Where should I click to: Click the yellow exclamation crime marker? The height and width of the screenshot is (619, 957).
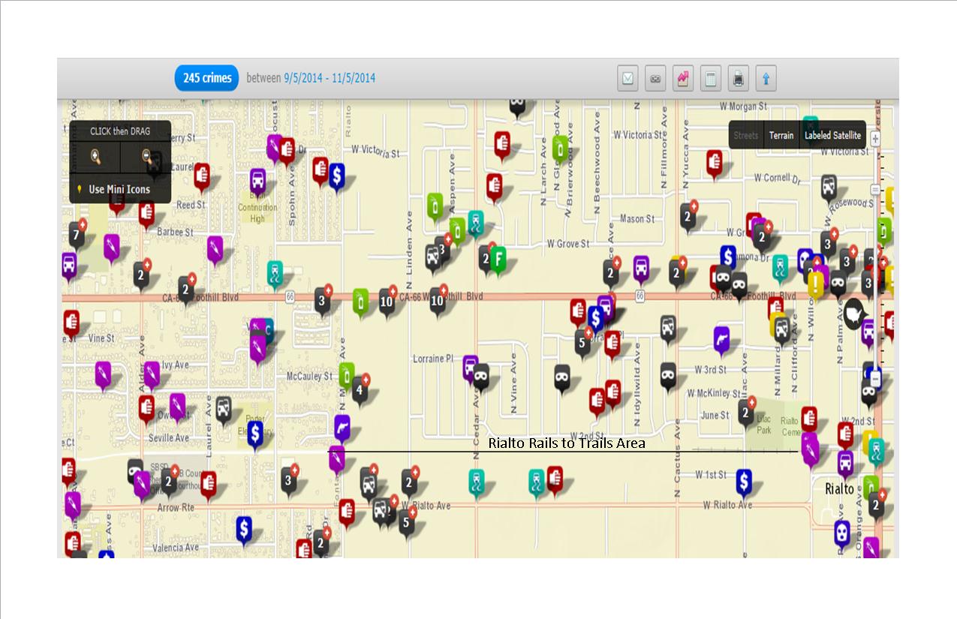pyautogui.click(x=816, y=284)
